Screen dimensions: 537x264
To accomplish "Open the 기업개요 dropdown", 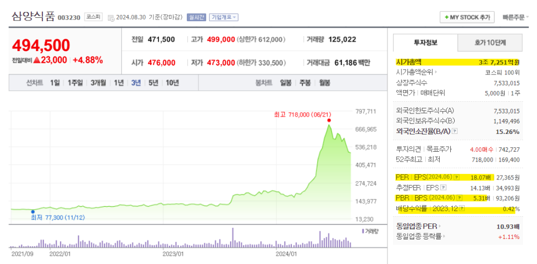I will (x=223, y=17).
